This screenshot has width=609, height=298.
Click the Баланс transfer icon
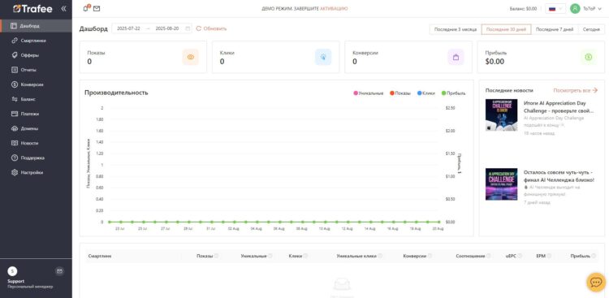pos(15,99)
